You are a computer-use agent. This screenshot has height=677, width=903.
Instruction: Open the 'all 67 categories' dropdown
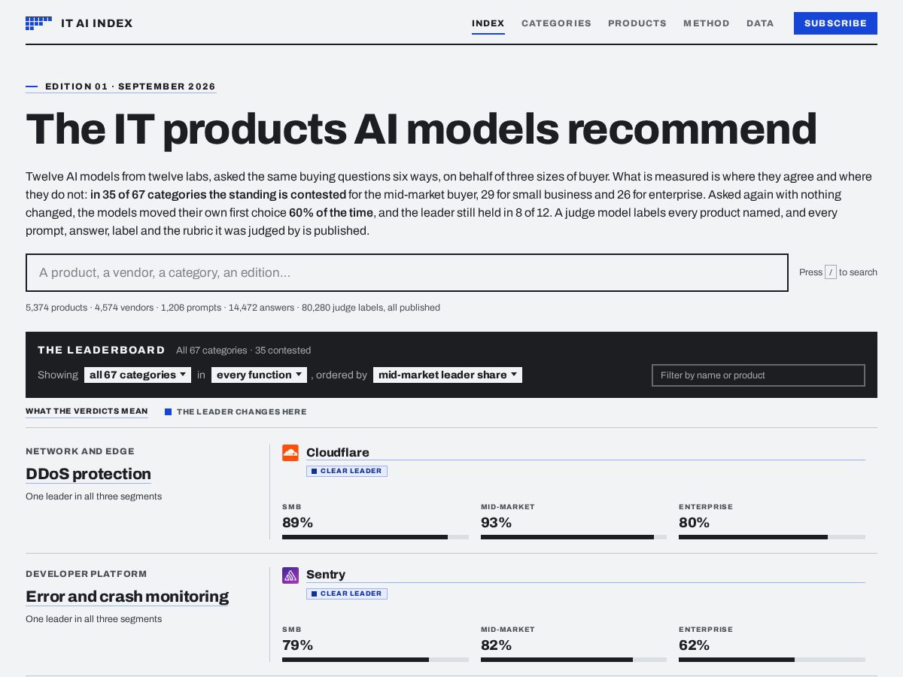tap(138, 375)
